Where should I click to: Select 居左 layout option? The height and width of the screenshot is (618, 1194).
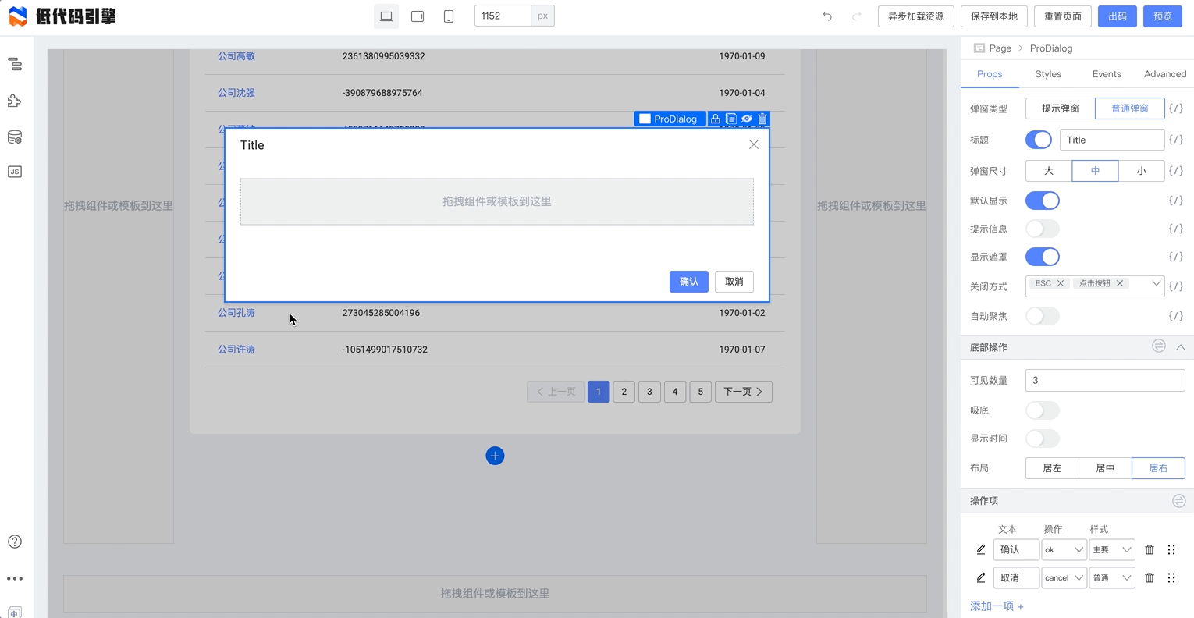(1052, 468)
